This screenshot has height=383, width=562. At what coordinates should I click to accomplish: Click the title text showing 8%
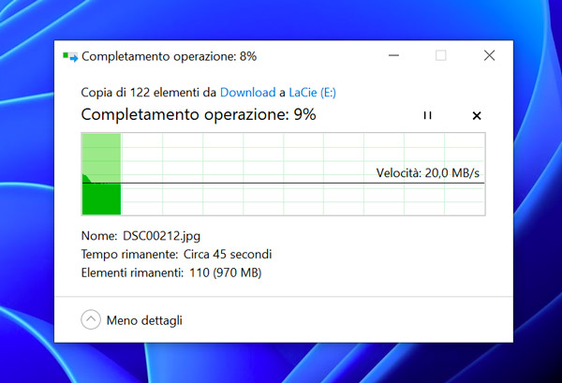[170, 56]
